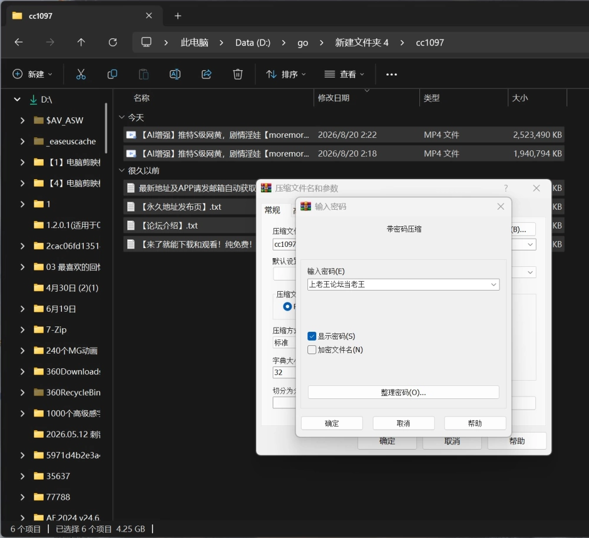This screenshot has width=589, height=538.
Task: Expand the 77788 folder node
Action: click(x=22, y=497)
